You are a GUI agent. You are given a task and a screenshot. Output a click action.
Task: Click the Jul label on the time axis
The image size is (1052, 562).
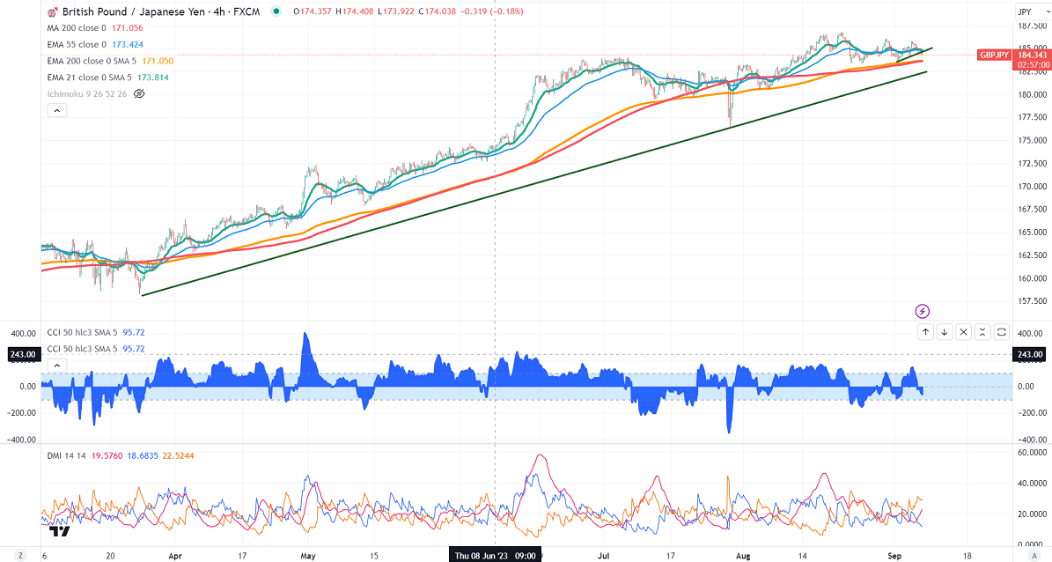[604, 556]
